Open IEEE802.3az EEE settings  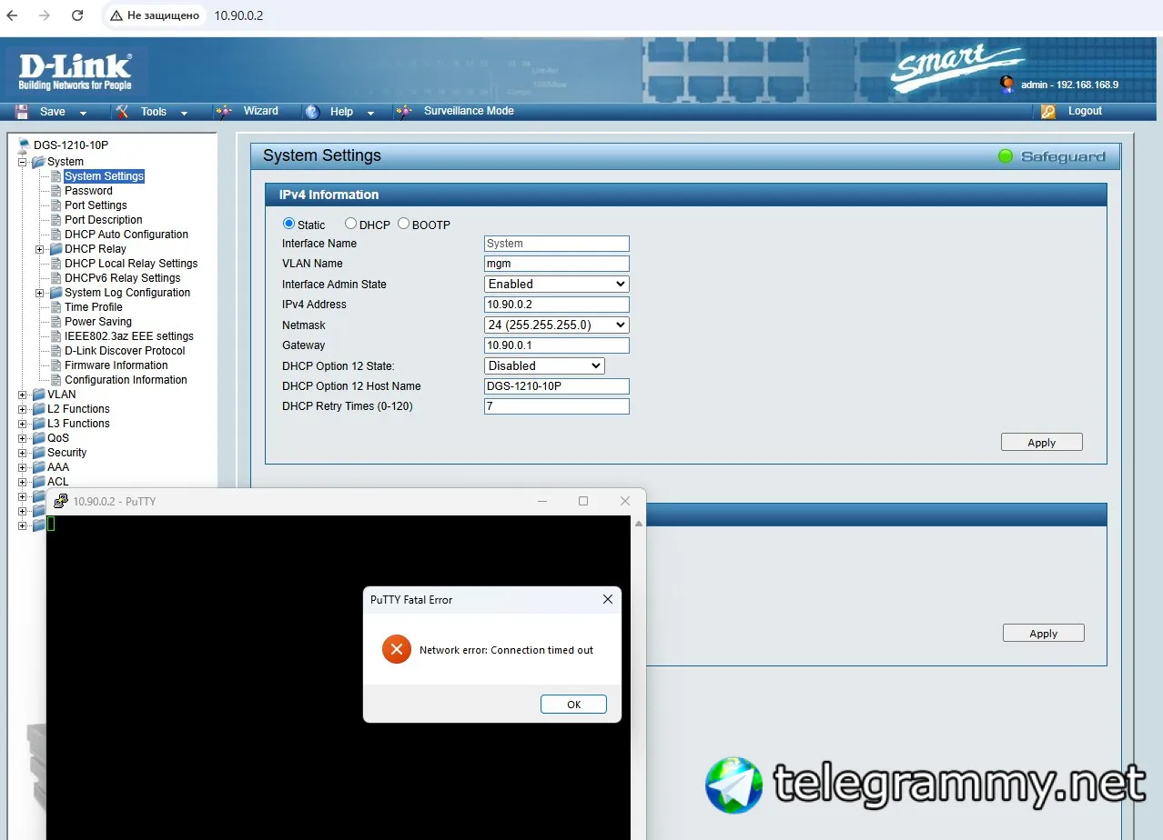click(128, 336)
